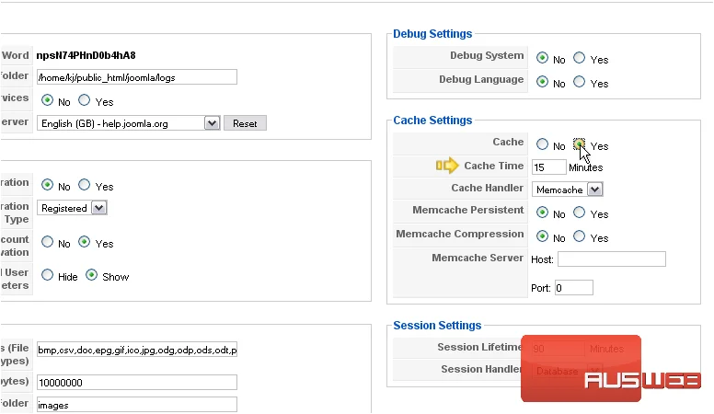Open the Cache Handler Memcache dropdown
The height and width of the screenshot is (414, 714).
point(568,190)
